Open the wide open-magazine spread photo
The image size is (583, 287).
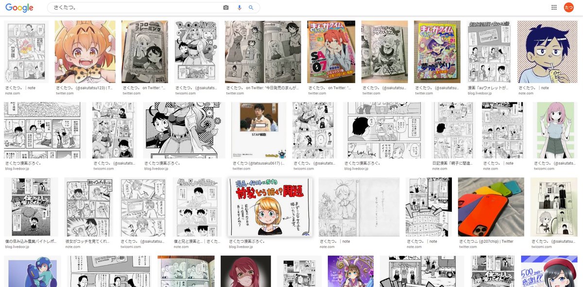(263, 52)
